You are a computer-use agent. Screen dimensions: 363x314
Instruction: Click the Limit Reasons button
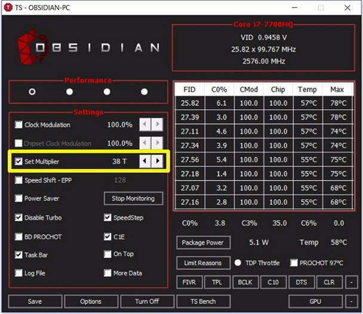point(203,263)
